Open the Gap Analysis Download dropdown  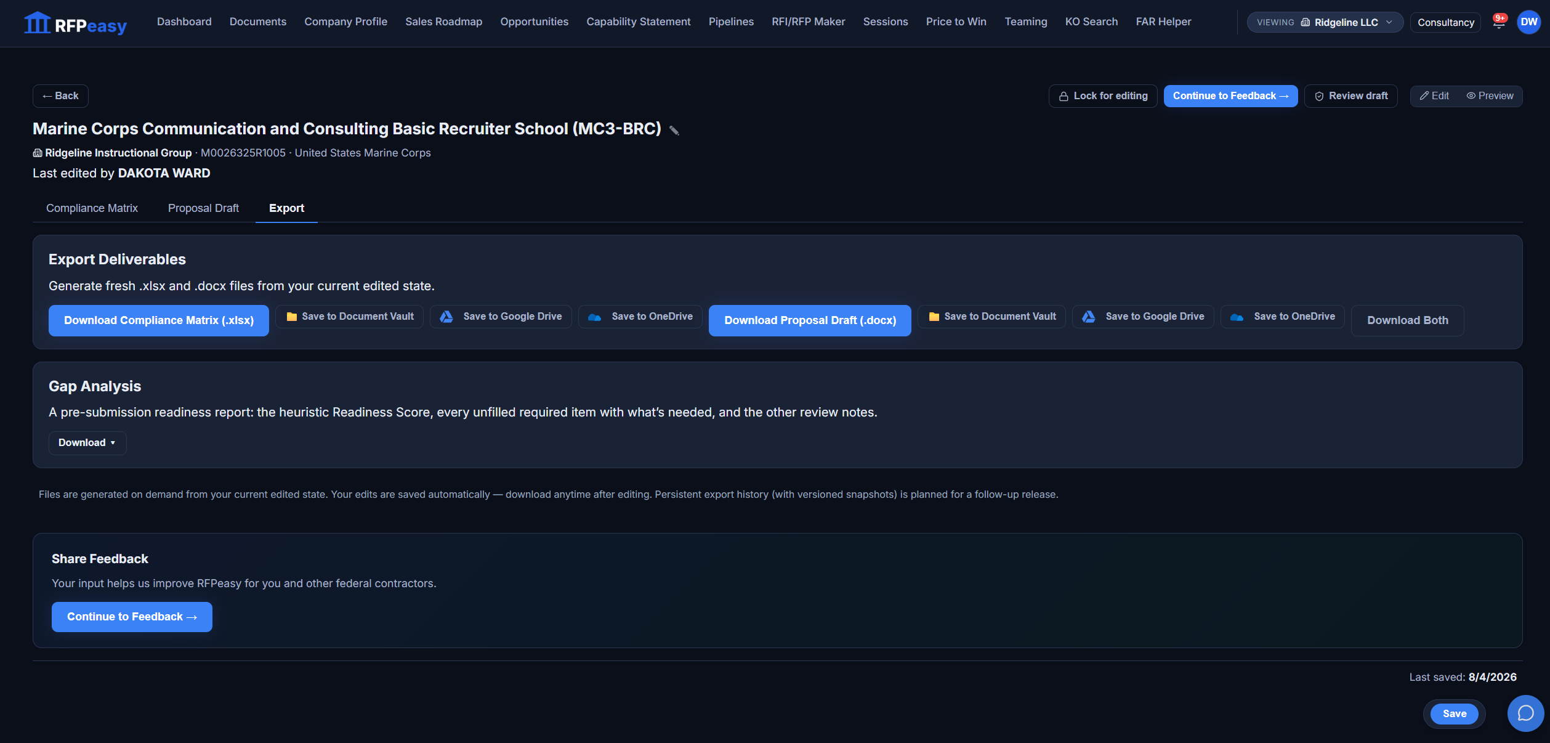pyautogui.click(x=87, y=443)
